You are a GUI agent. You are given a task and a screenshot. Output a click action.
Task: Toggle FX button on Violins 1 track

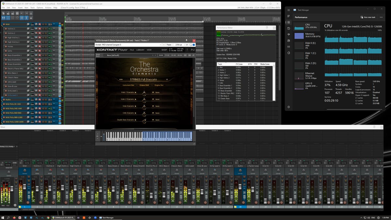[49, 29]
